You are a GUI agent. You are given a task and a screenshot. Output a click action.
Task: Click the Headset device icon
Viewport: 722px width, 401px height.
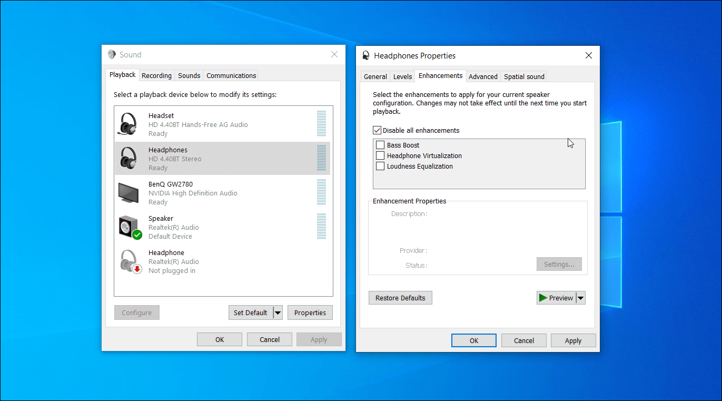(128, 123)
